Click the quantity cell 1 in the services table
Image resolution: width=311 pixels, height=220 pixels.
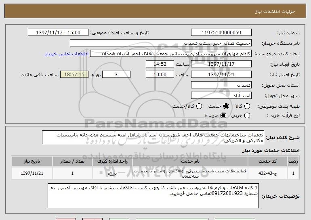[72, 173]
